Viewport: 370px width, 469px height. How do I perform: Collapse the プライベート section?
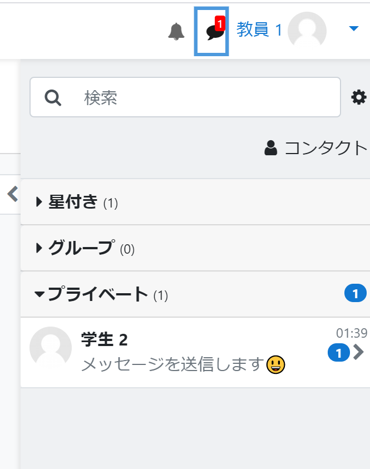(x=101, y=294)
